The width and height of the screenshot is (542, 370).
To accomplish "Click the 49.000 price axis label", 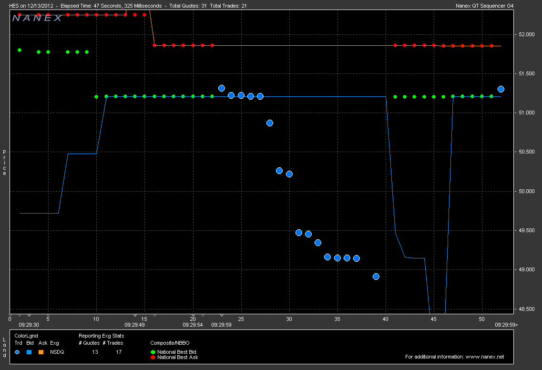I will click(x=526, y=269).
